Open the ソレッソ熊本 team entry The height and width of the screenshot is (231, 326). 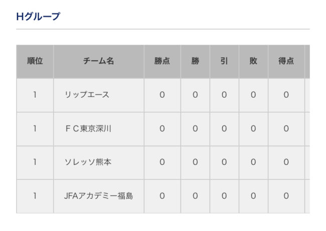pos(88,162)
